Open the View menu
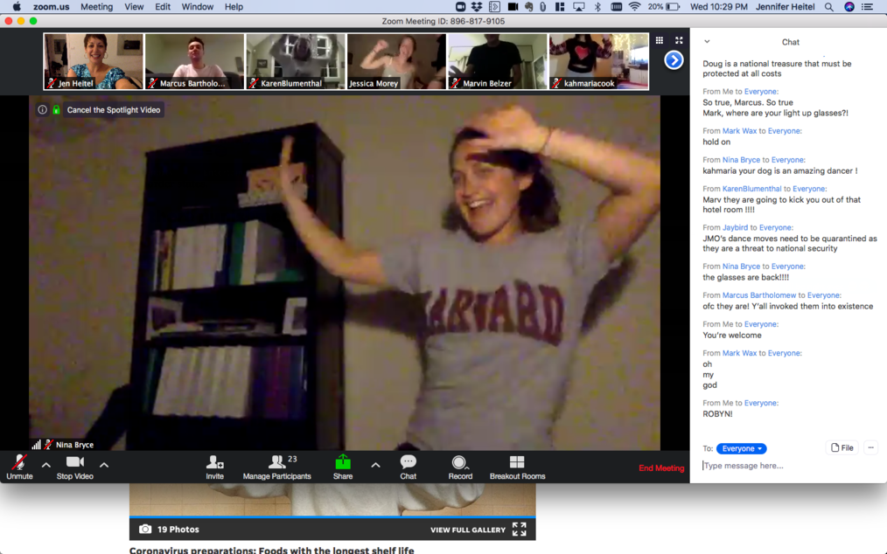 click(x=134, y=7)
